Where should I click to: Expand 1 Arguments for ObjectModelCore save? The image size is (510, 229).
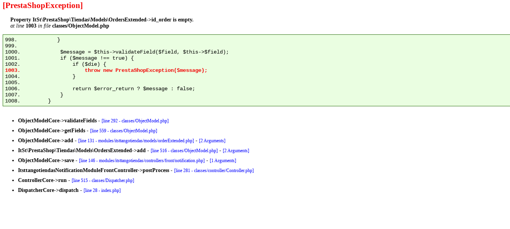223,161
